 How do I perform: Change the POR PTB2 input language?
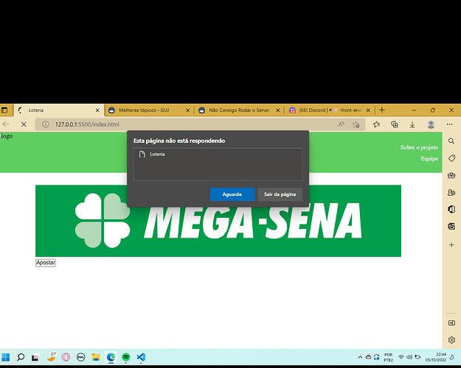pyautogui.click(x=388, y=357)
